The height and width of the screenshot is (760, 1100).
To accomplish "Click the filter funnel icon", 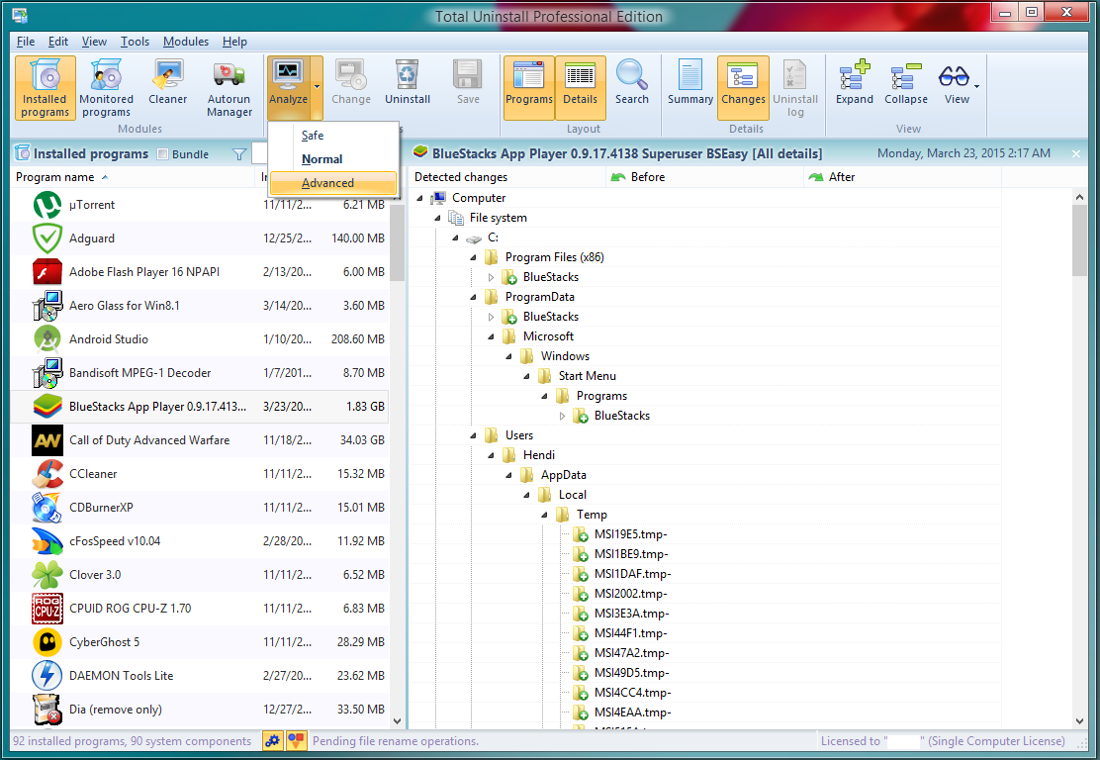I will click(239, 154).
